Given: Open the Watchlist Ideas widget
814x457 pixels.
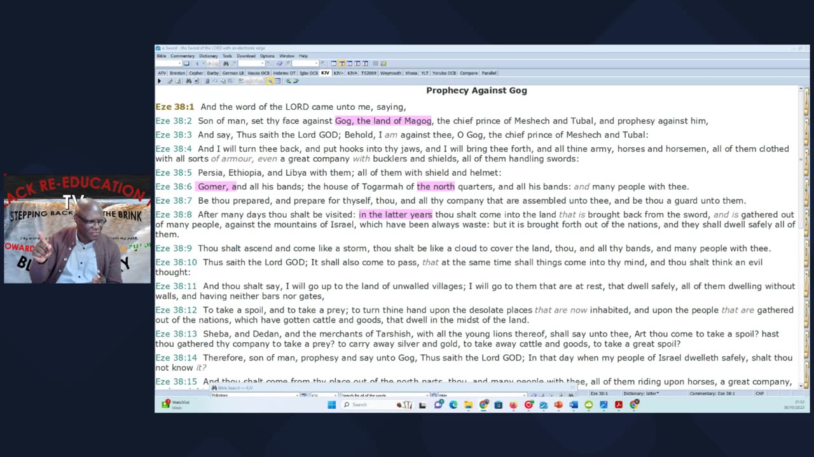Looking at the screenshot, I should click(x=176, y=404).
